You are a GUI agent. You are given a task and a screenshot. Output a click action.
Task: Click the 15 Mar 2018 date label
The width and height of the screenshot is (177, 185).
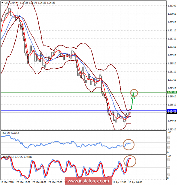[x=7, y=183]
